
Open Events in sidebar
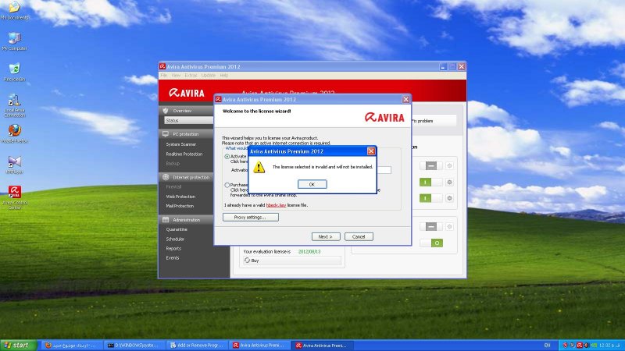173,258
